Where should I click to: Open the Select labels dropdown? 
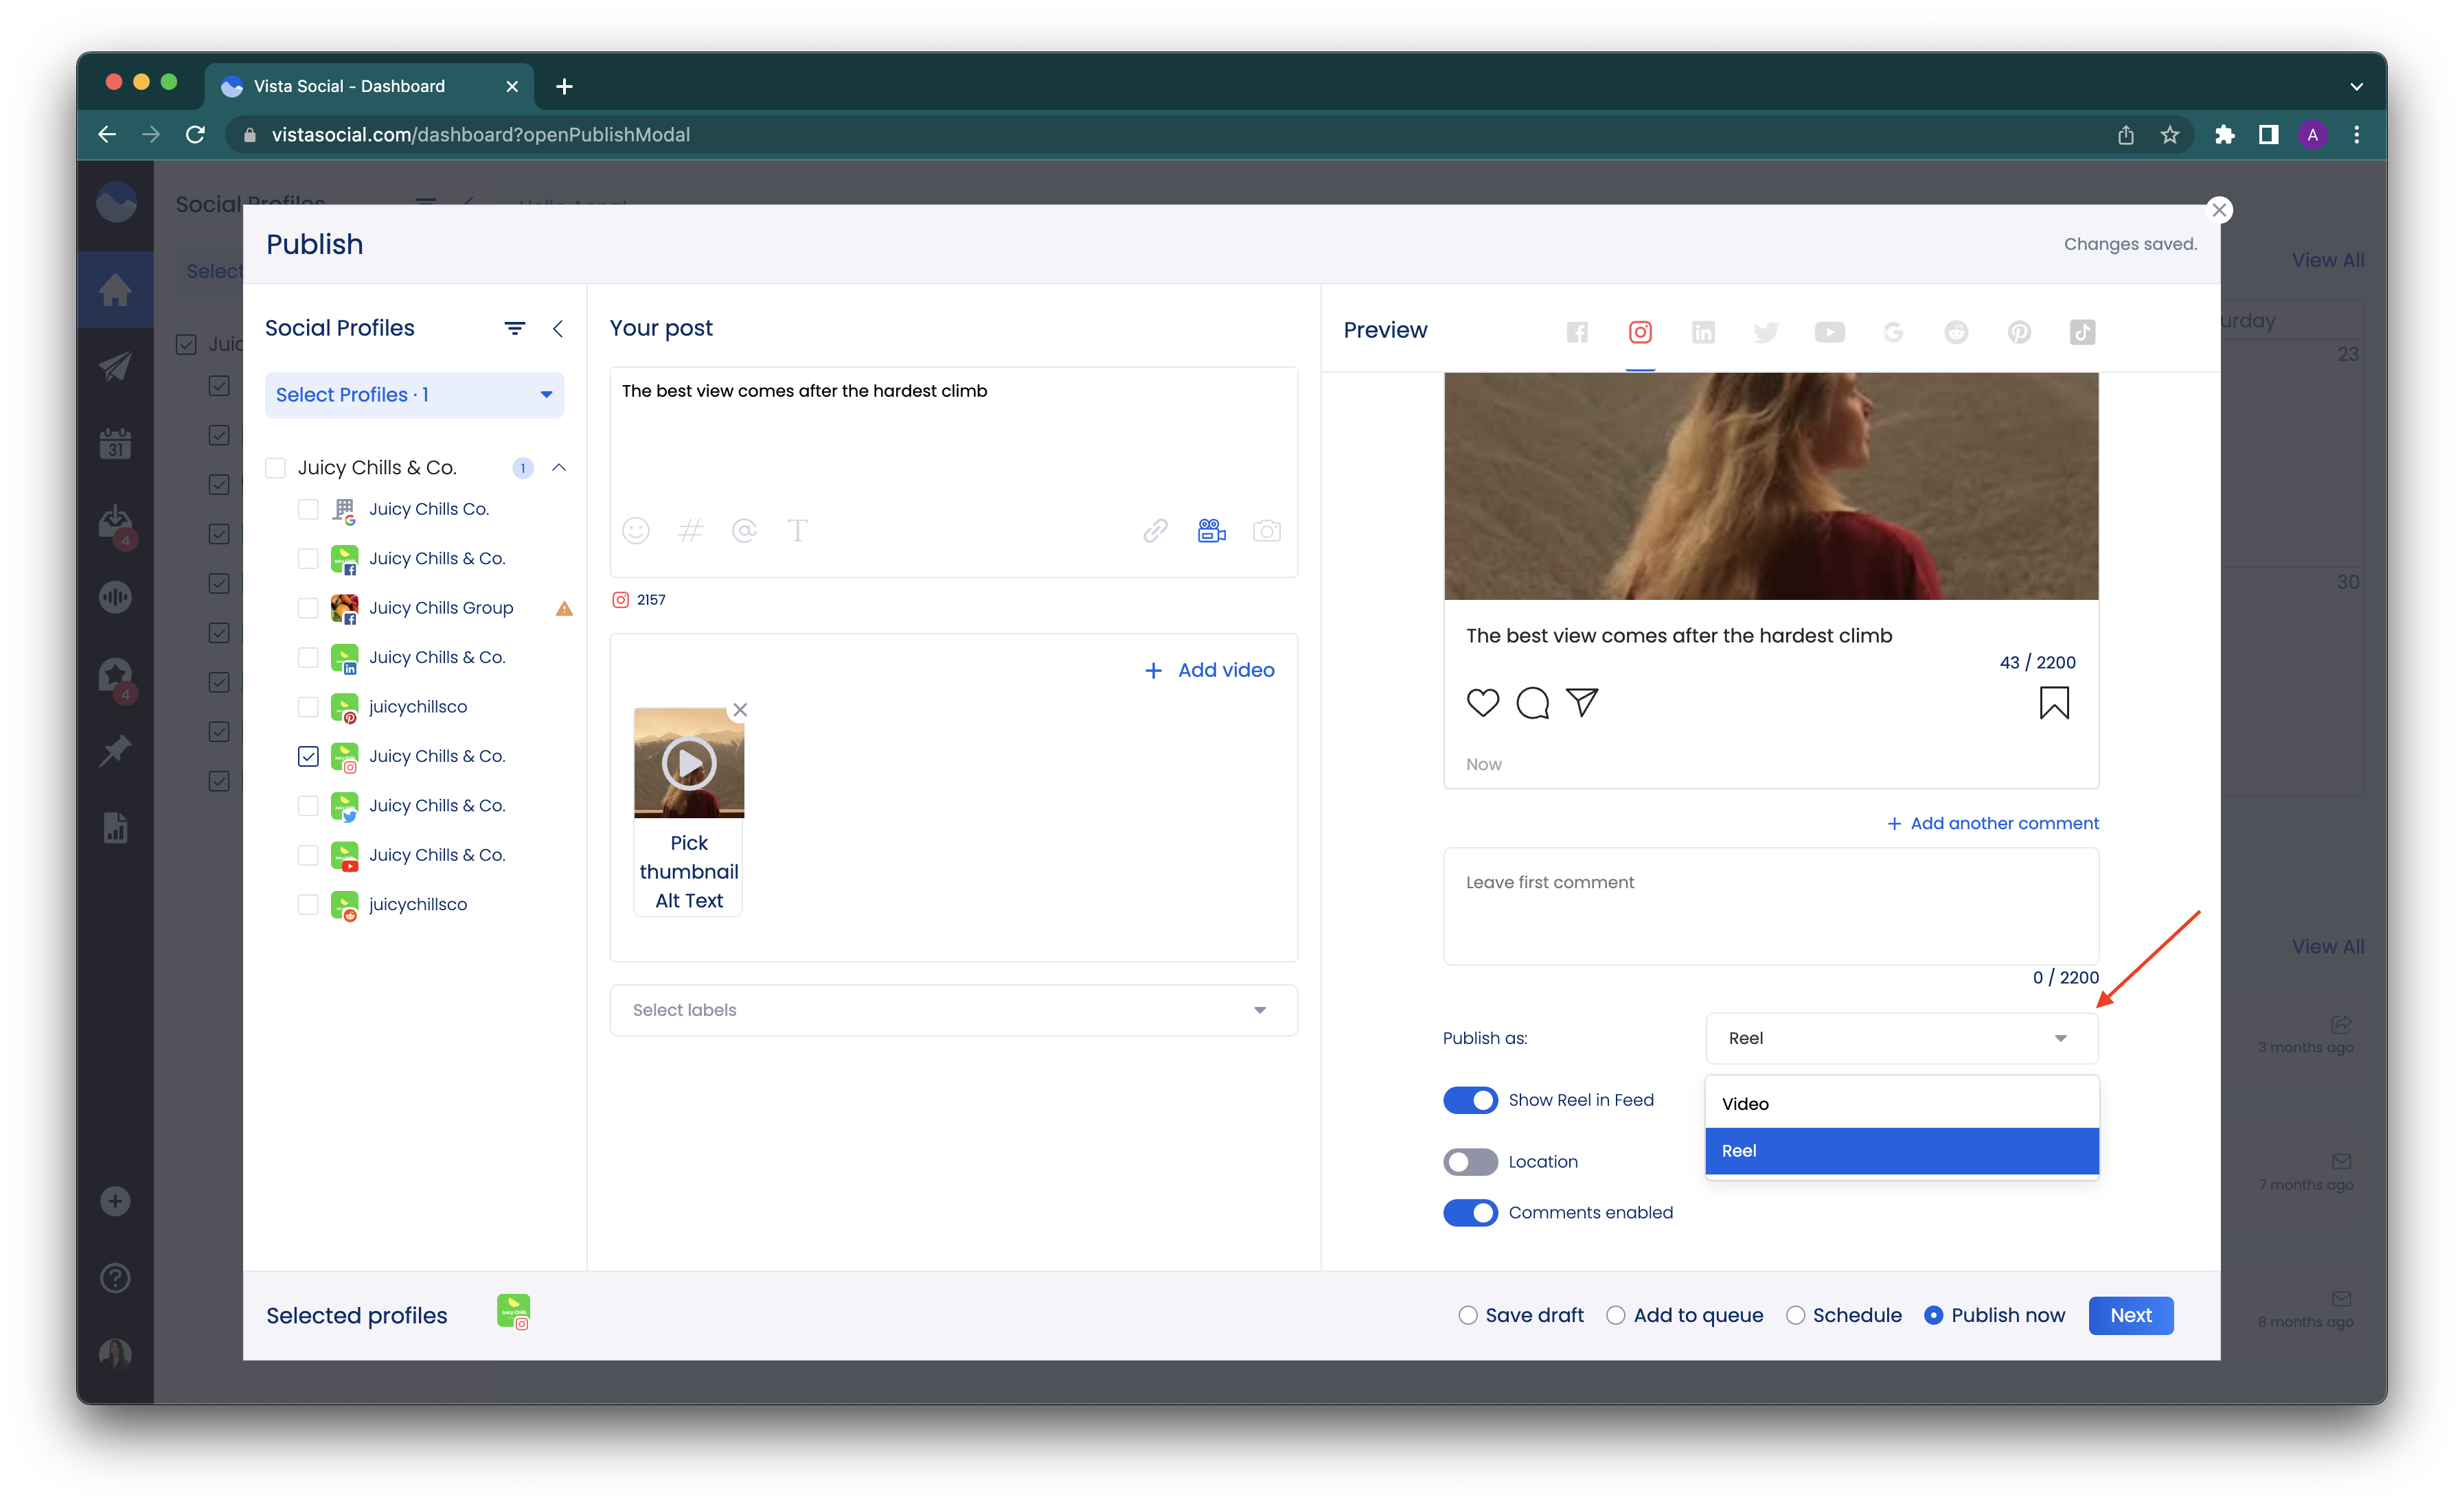tap(953, 1010)
